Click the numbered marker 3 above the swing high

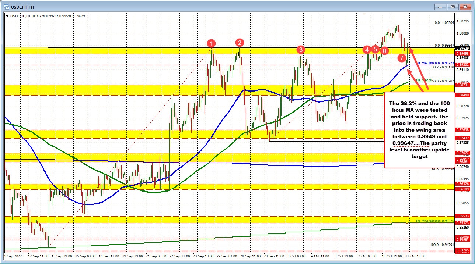(x=301, y=49)
